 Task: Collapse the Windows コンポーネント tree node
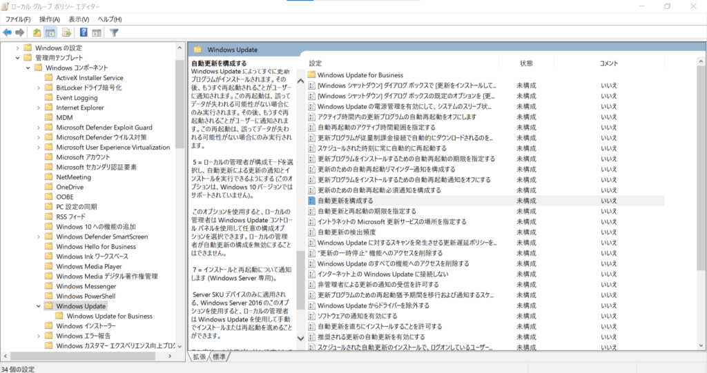(28, 68)
